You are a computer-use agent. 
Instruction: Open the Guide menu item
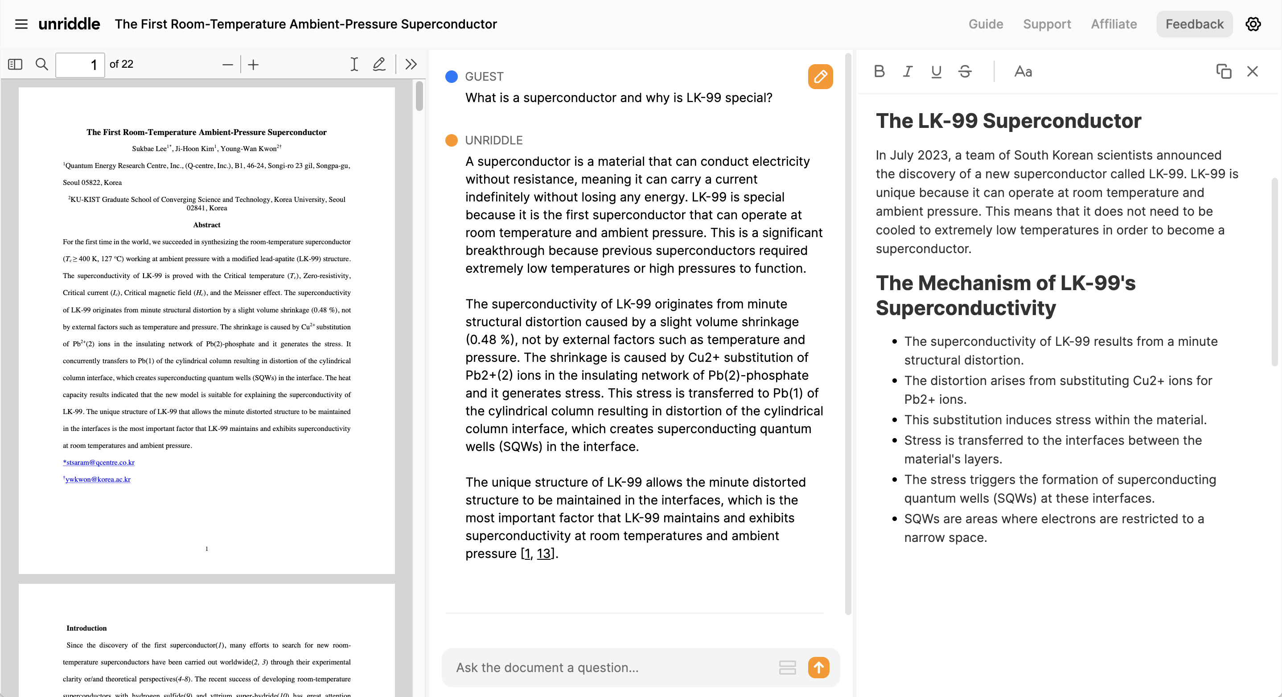pyautogui.click(x=986, y=24)
